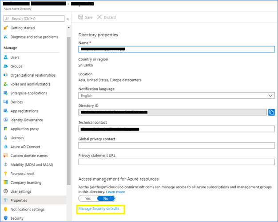Set access management toggle to No
The width and height of the screenshot is (278, 222).
[106, 199]
